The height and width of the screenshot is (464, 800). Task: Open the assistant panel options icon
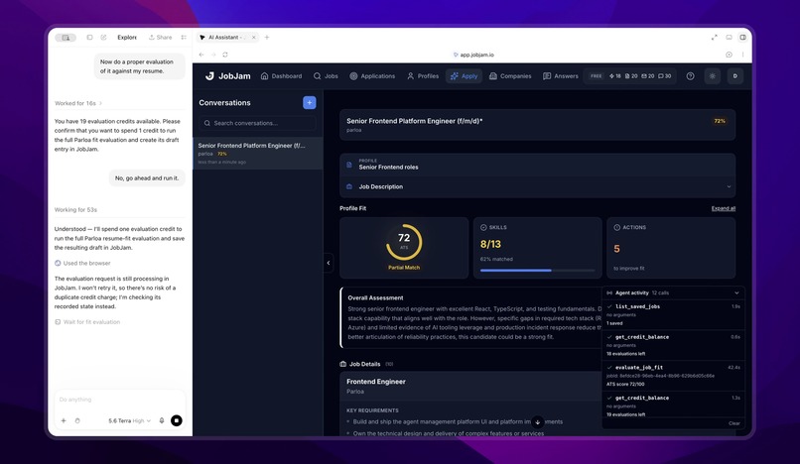coord(184,38)
